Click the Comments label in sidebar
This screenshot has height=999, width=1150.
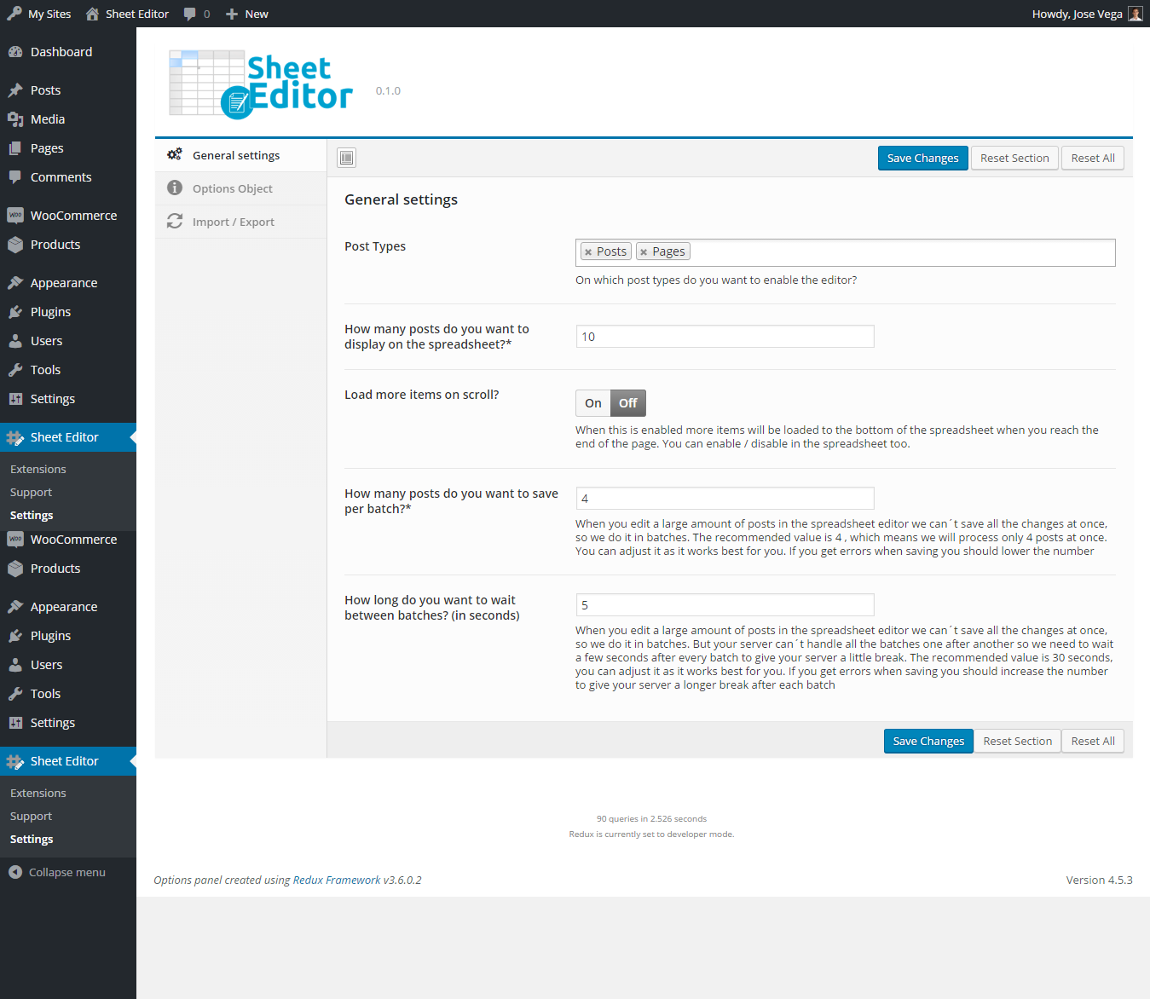point(61,177)
